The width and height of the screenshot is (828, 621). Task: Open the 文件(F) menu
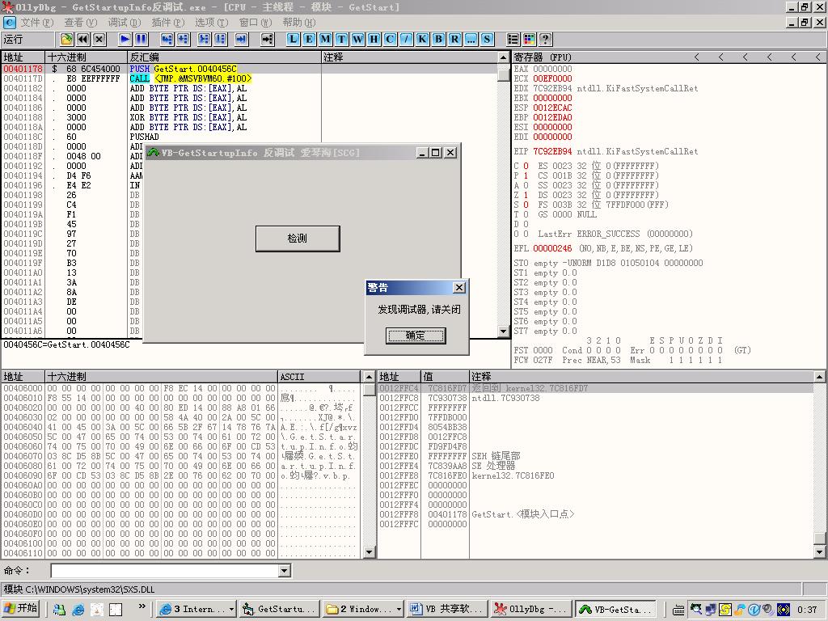pyautogui.click(x=37, y=22)
